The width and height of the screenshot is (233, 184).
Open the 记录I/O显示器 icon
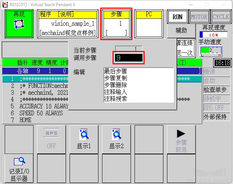[x=19, y=168]
